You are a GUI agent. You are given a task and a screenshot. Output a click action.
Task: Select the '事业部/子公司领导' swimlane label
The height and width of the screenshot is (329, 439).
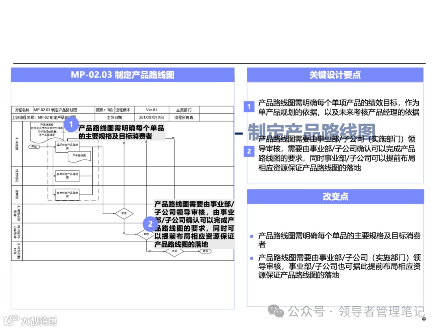(x=17, y=232)
